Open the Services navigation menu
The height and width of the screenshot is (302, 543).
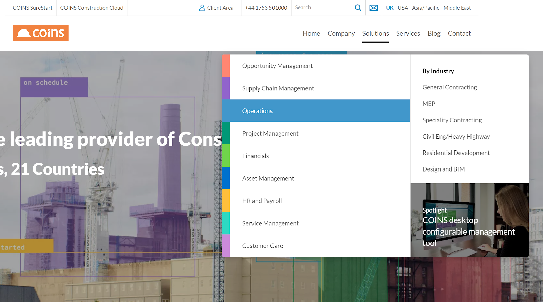click(x=408, y=33)
